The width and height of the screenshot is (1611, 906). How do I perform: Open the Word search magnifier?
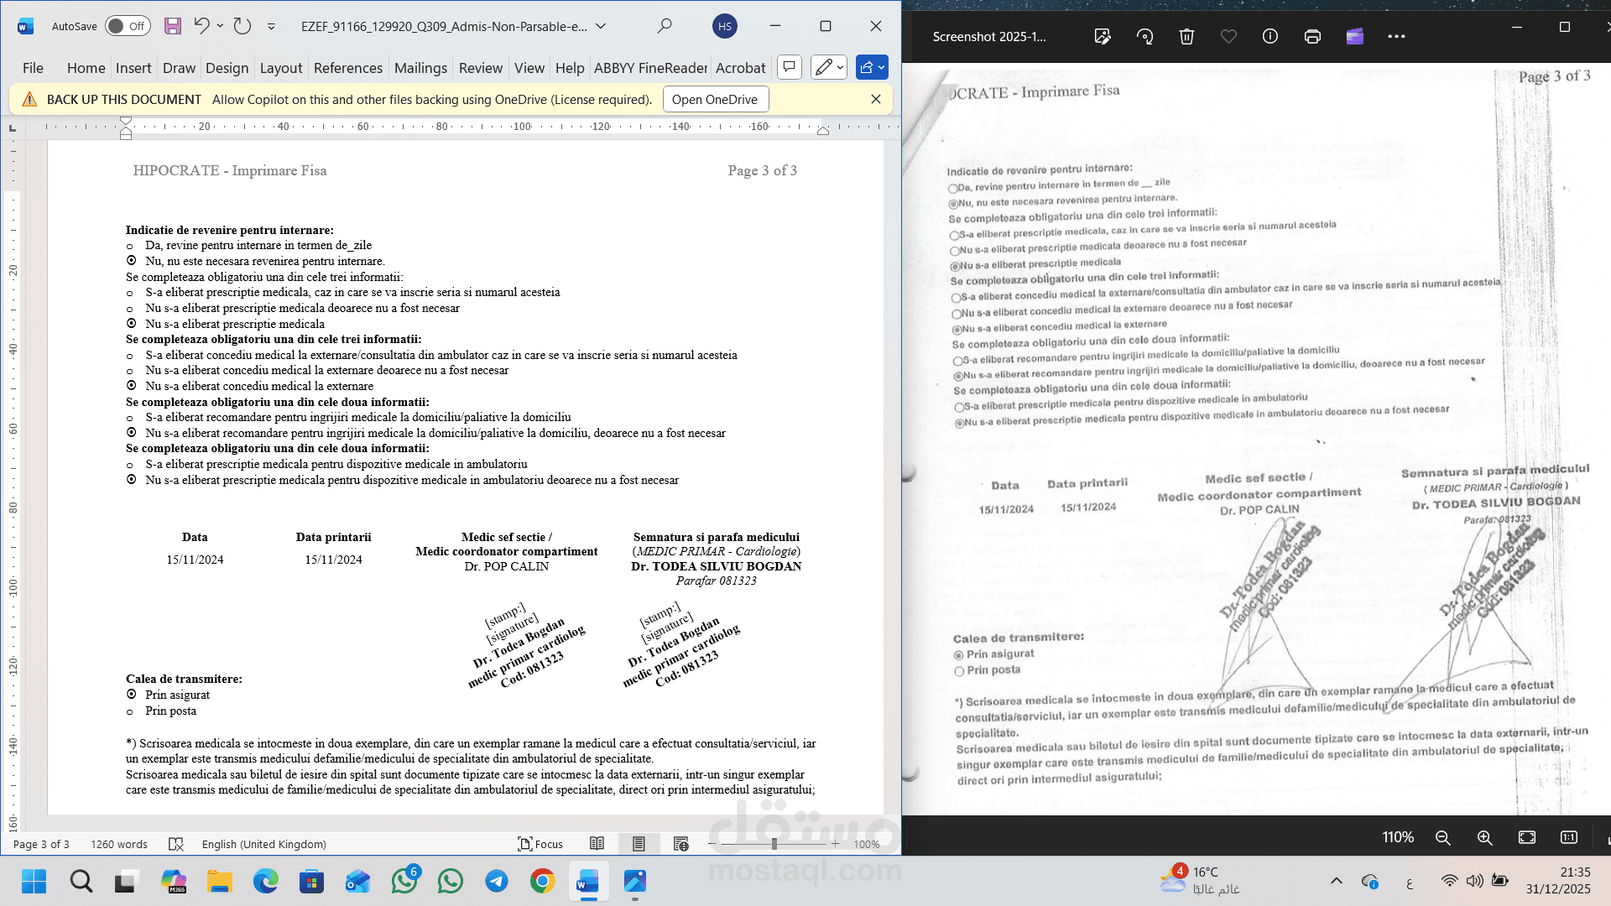click(x=665, y=26)
